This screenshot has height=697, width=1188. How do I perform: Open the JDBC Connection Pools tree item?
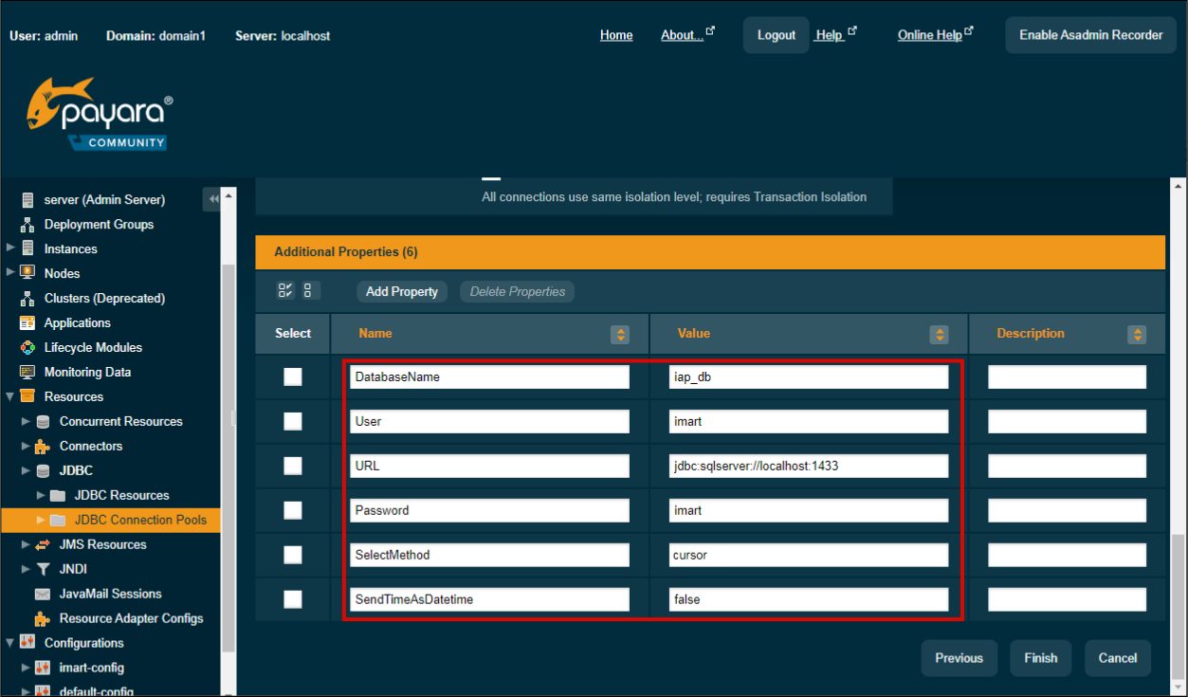pyautogui.click(x=139, y=520)
